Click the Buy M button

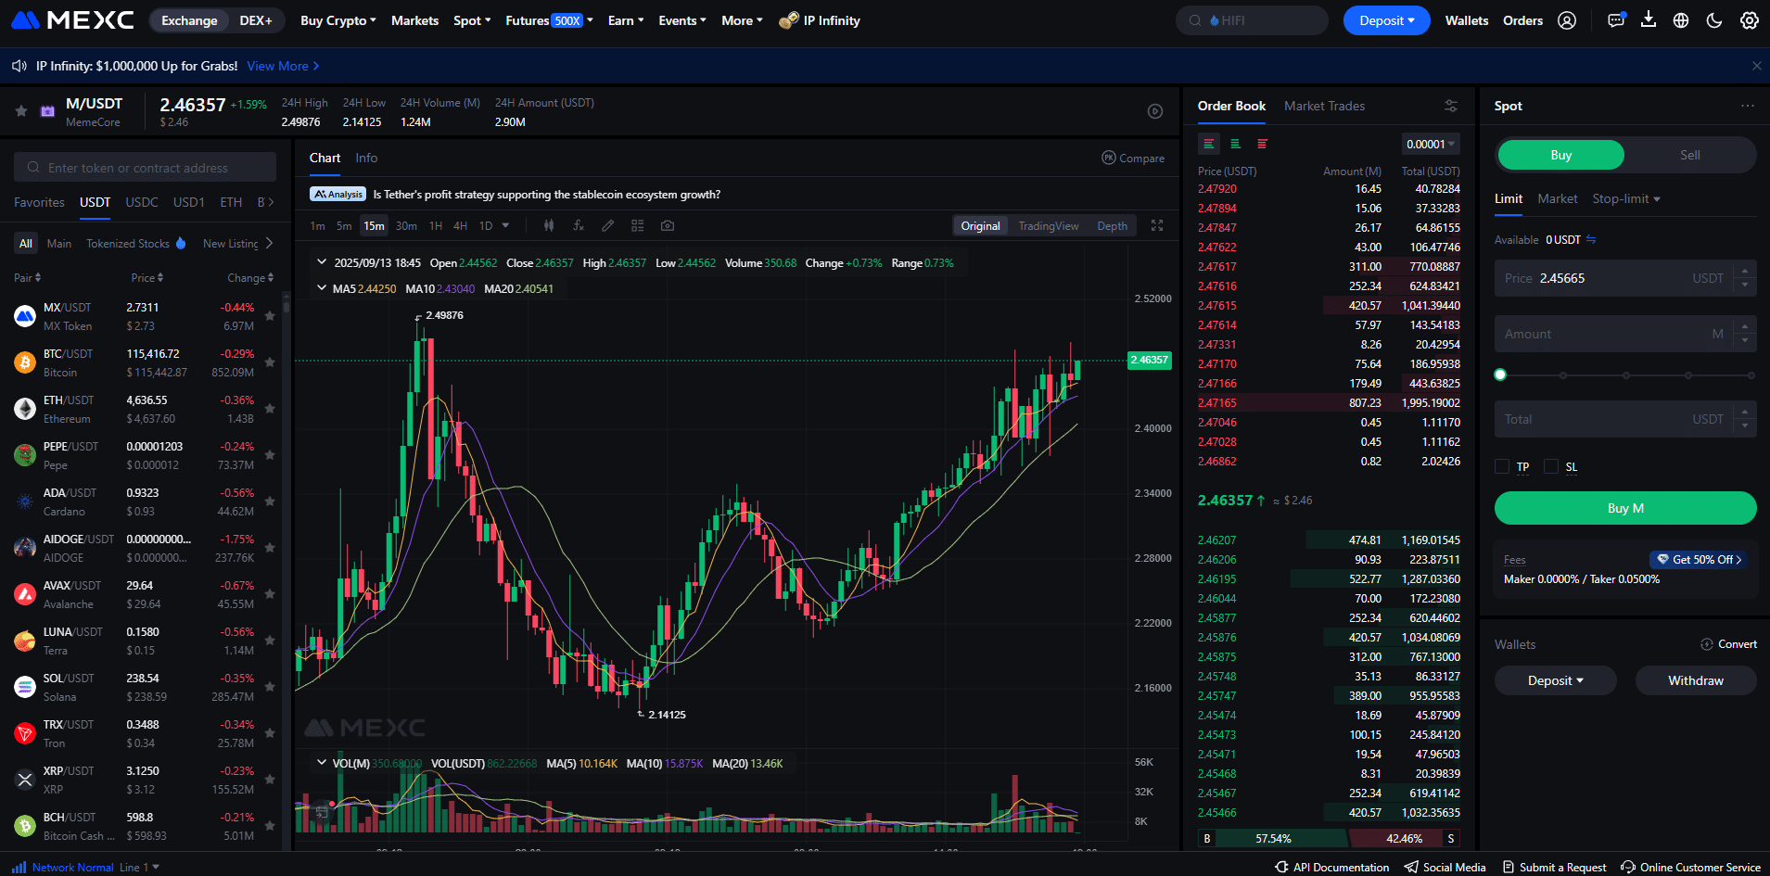1625,508
